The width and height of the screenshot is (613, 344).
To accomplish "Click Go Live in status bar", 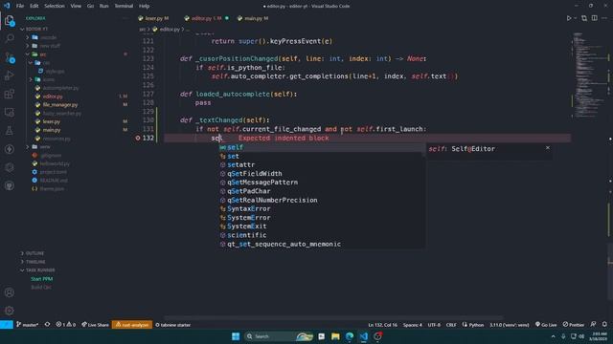I will [546, 325].
